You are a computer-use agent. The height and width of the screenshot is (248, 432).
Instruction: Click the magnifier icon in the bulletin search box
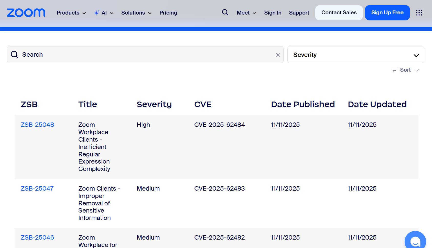[x=15, y=55]
